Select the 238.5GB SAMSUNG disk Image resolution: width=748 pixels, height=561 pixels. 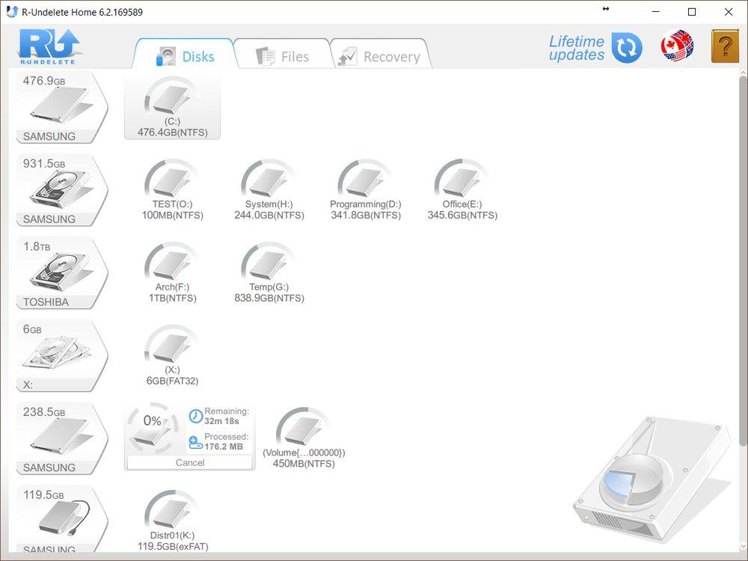tap(62, 438)
